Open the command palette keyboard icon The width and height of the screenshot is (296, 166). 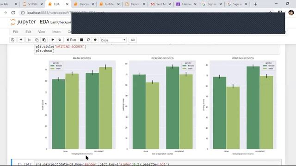pyautogui.click(x=133, y=40)
